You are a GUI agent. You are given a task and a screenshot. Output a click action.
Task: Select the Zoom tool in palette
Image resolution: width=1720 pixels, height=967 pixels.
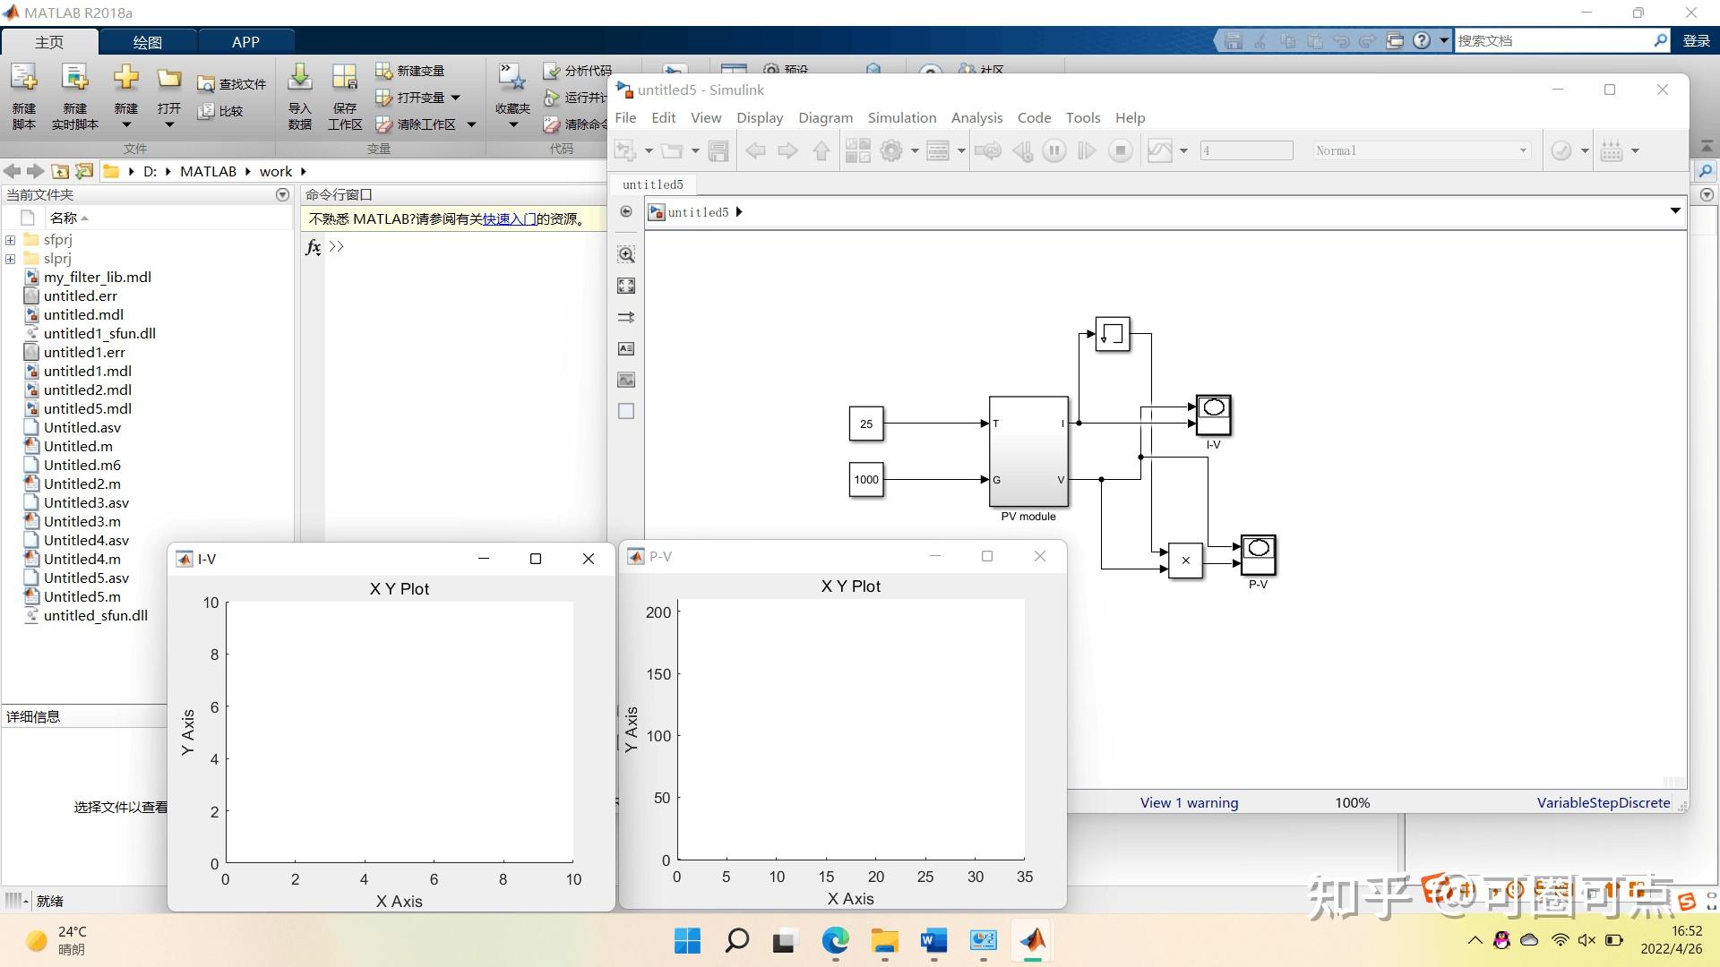click(x=626, y=254)
